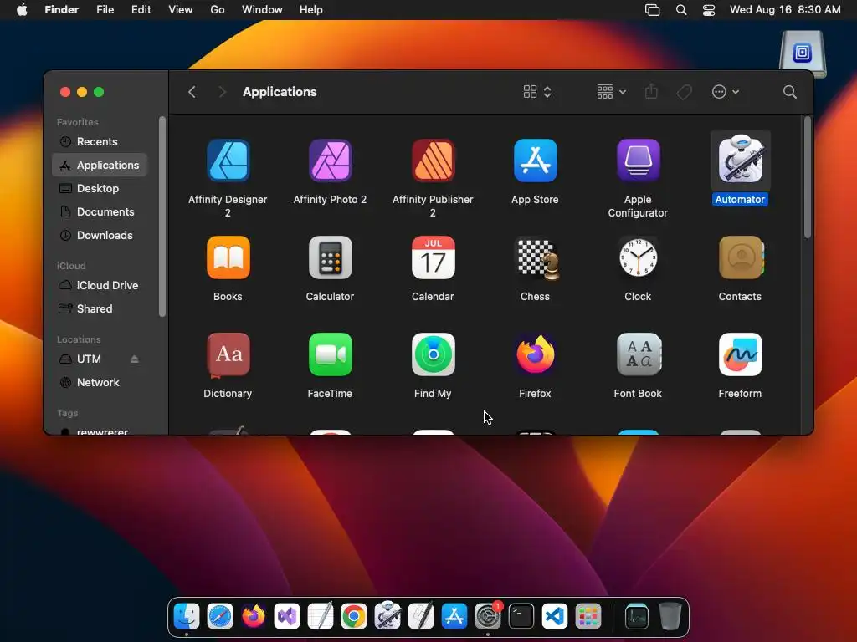
Task: Open the Go menu
Action: point(218,10)
